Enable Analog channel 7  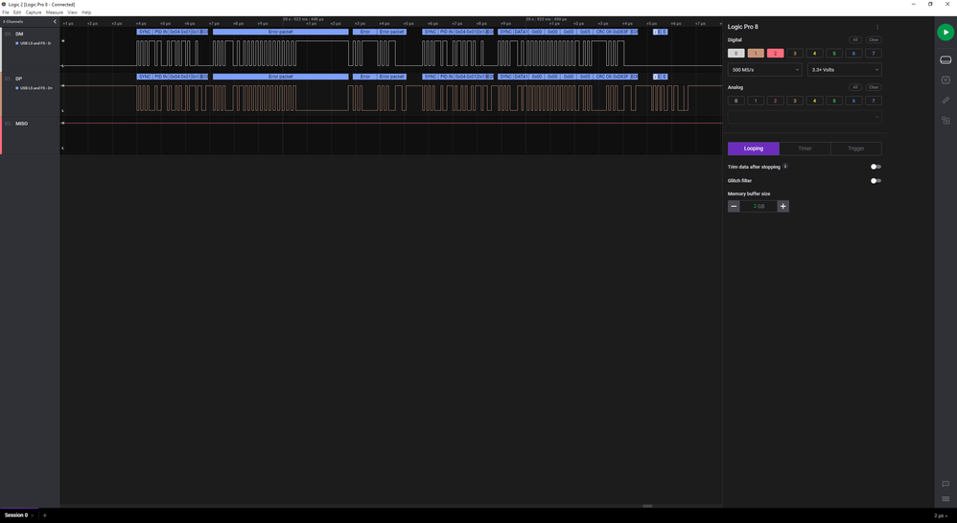[x=874, y=101]
